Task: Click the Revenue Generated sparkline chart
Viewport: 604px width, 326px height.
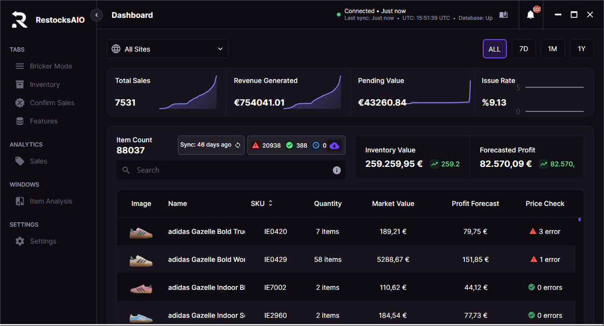Action: tap(312, 92)
